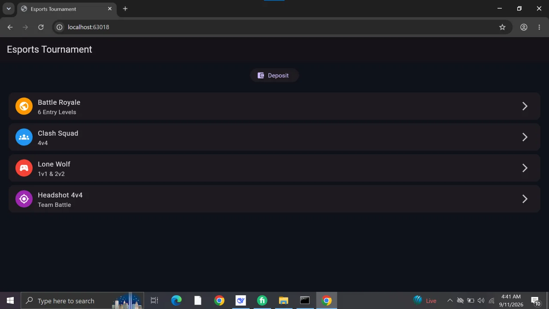
Task: Click the purple crosshair icon beside Headshot 4v4
Action: tap(24, 199)
